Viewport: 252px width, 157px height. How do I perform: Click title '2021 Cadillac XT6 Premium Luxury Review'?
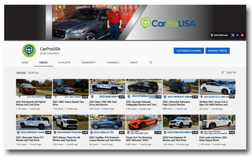coord(105,139)
